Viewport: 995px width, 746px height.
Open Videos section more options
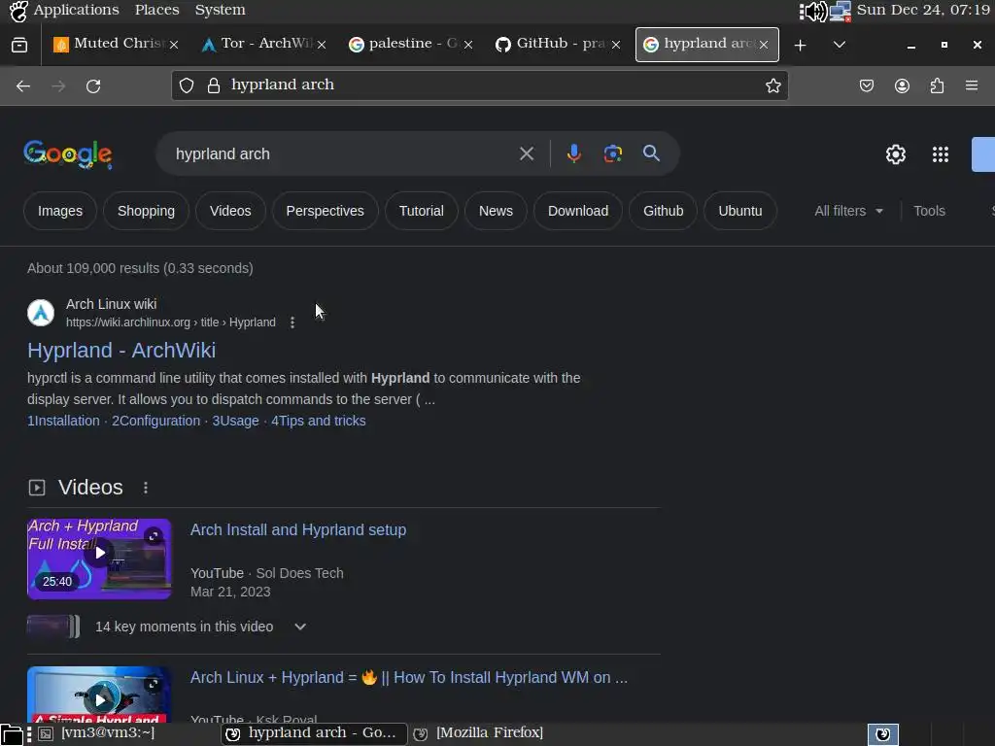[146, 488]
